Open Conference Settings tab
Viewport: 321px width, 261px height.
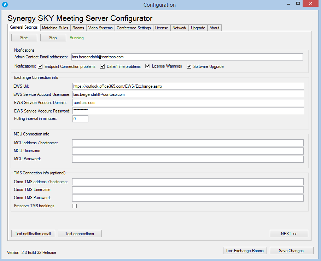tap(134, 28)
